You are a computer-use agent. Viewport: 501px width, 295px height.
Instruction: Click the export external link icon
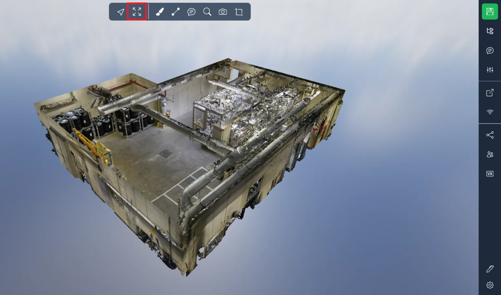tap(490, 93)
